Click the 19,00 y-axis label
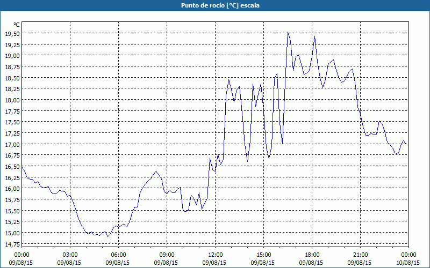430x268 pixels. point(12,56)
